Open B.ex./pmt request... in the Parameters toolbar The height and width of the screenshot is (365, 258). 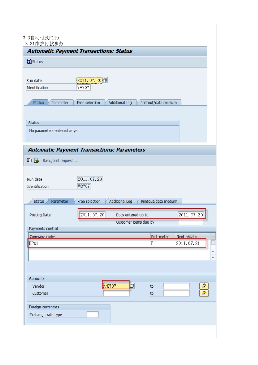point(60,161)
